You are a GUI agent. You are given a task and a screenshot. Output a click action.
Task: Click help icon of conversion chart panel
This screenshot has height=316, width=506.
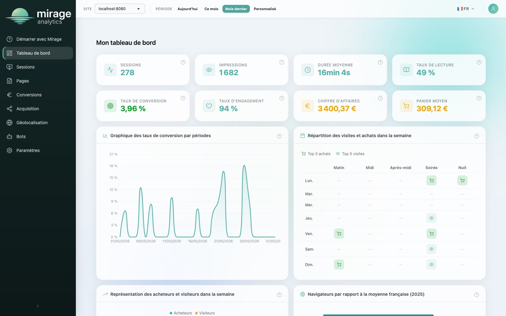(279, 136)
